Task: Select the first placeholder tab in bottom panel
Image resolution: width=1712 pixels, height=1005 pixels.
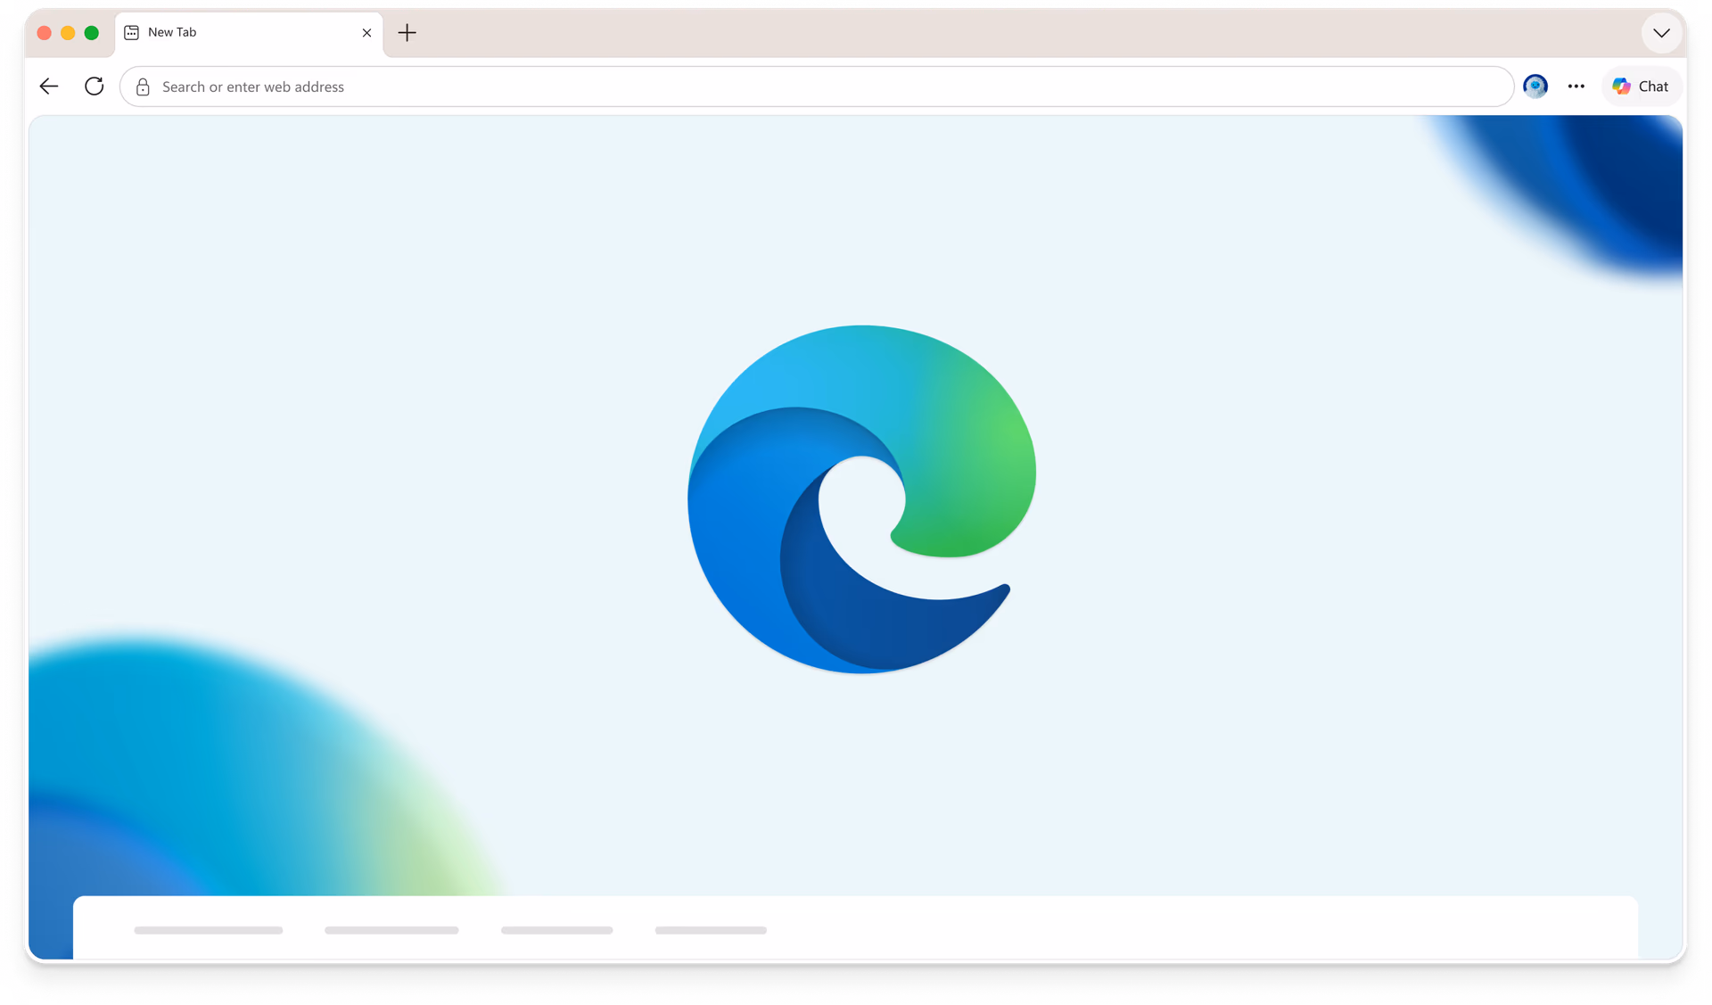Action: tap(209, 930)
